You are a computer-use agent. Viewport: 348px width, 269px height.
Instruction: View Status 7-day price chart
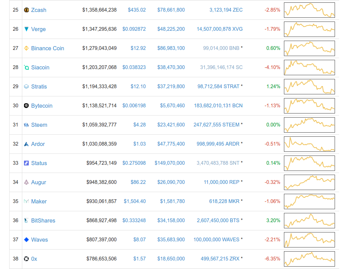(x=309, y=163)
